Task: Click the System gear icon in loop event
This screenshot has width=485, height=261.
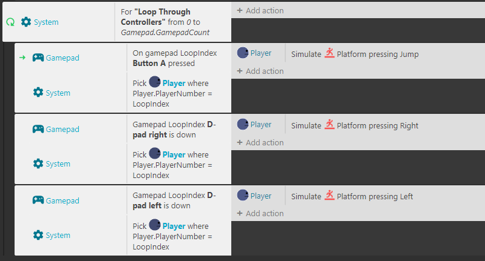Action: tap(26, 22)
